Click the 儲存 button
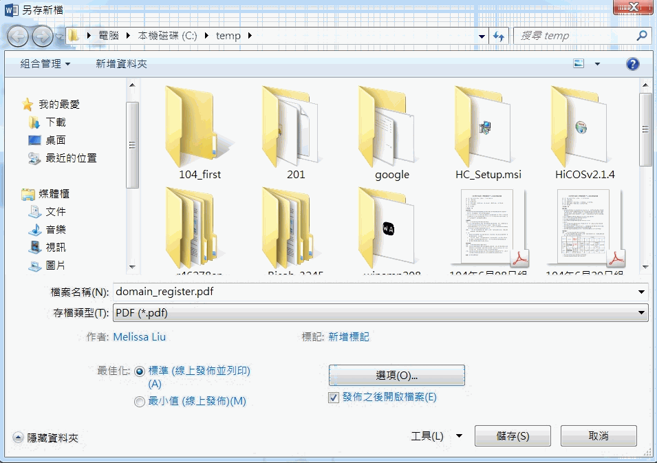Image resolution: width=657 pixels, height=463 pixels. [513, 436]
